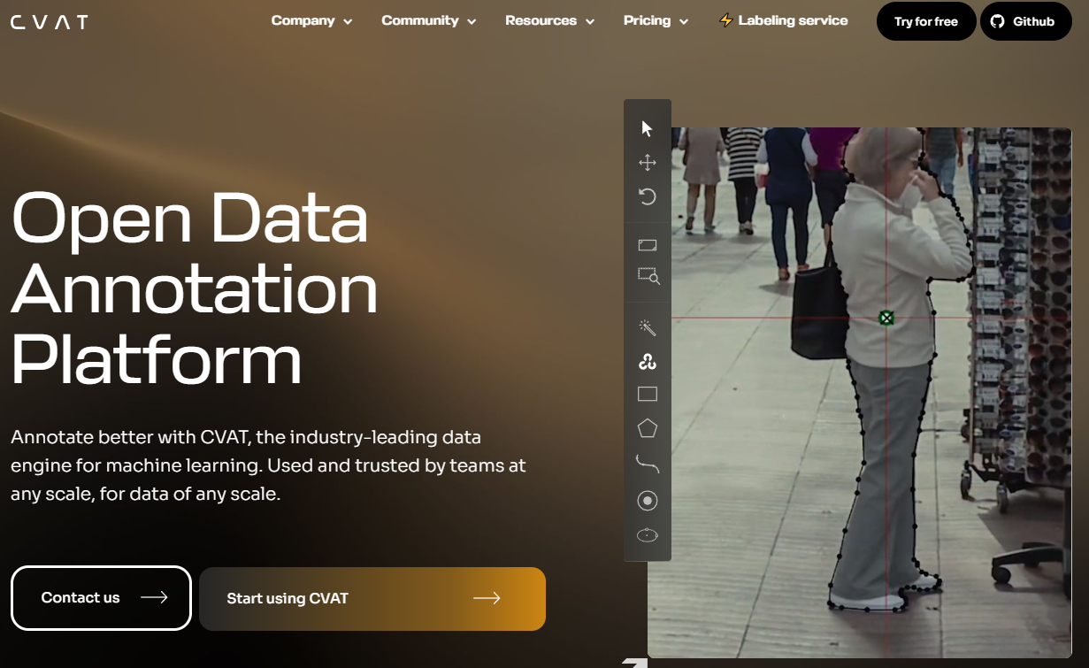Select the draw polyline tool
This screenshot has width=1089, height=668.
[x=648, y=464]
